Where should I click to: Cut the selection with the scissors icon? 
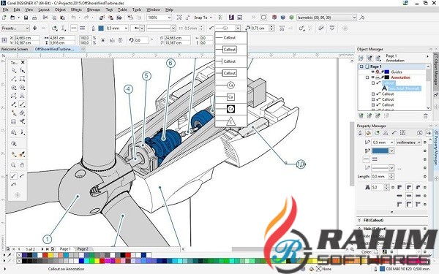45,18
